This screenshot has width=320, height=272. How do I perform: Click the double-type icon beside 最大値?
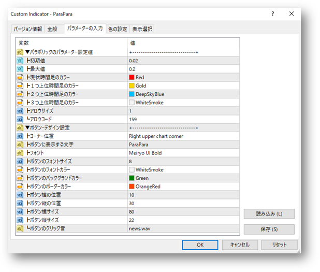(x=20, y=69)
